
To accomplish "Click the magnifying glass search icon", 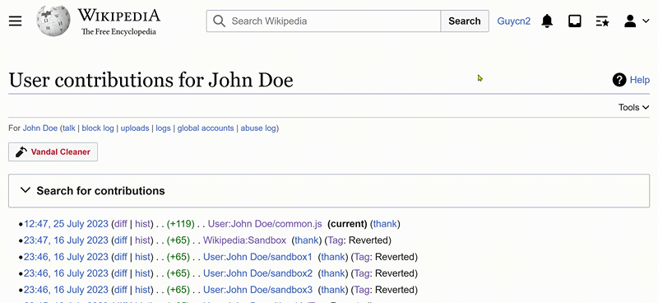I will tap(219, 21).
